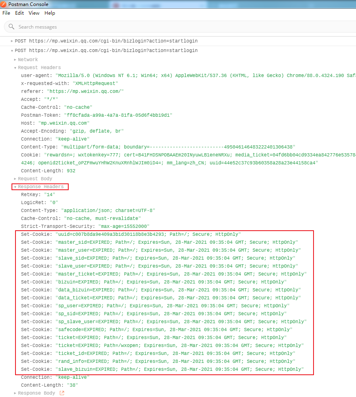This screenshot has width=356, height=397.
Task: Click the request Connection keep-alive line
Action: [x=55, y=139]
